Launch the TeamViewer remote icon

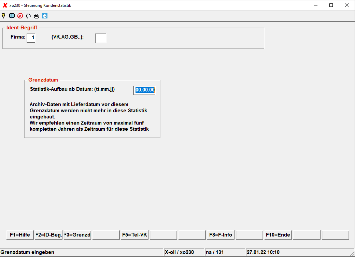[45, 16]
